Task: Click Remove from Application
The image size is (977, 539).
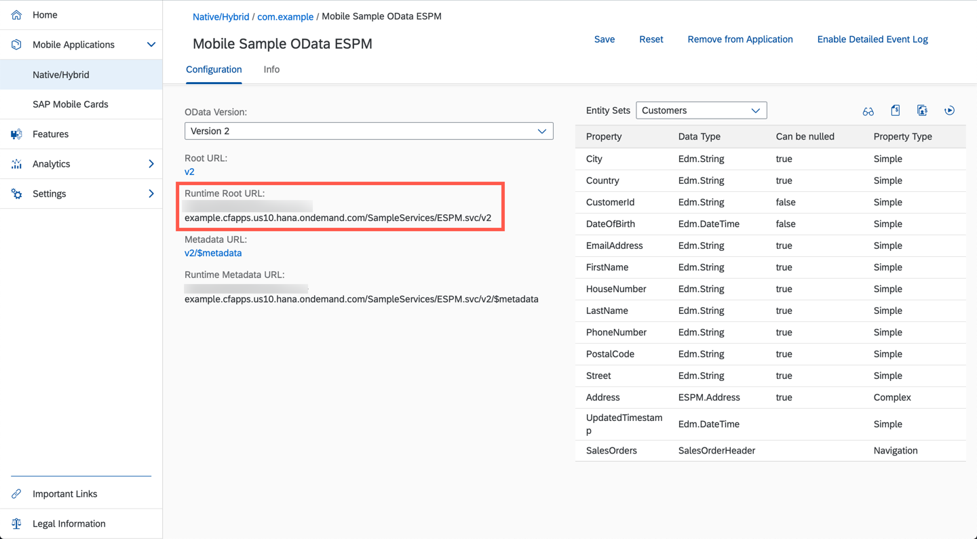Action: click(740, 39)
